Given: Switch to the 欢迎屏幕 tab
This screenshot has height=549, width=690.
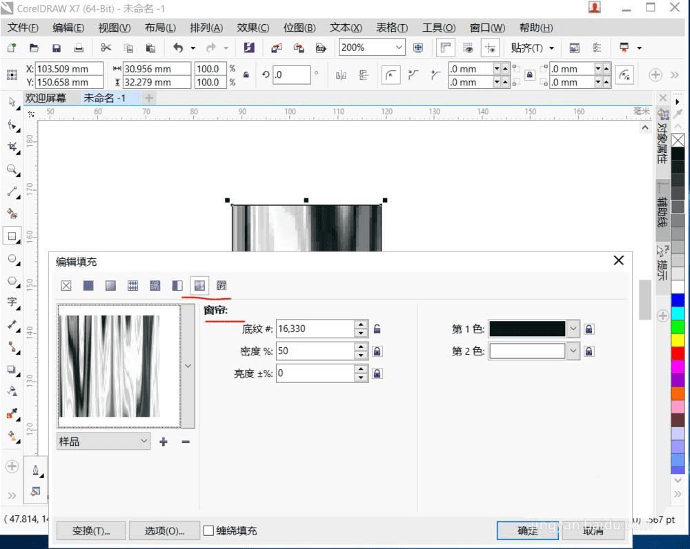Looking at the screenshot, I should point(46,98).
